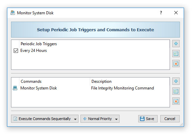Edit the selected command entry
Image resolution: width=192 pixels, height=135 pixels.
176,91
